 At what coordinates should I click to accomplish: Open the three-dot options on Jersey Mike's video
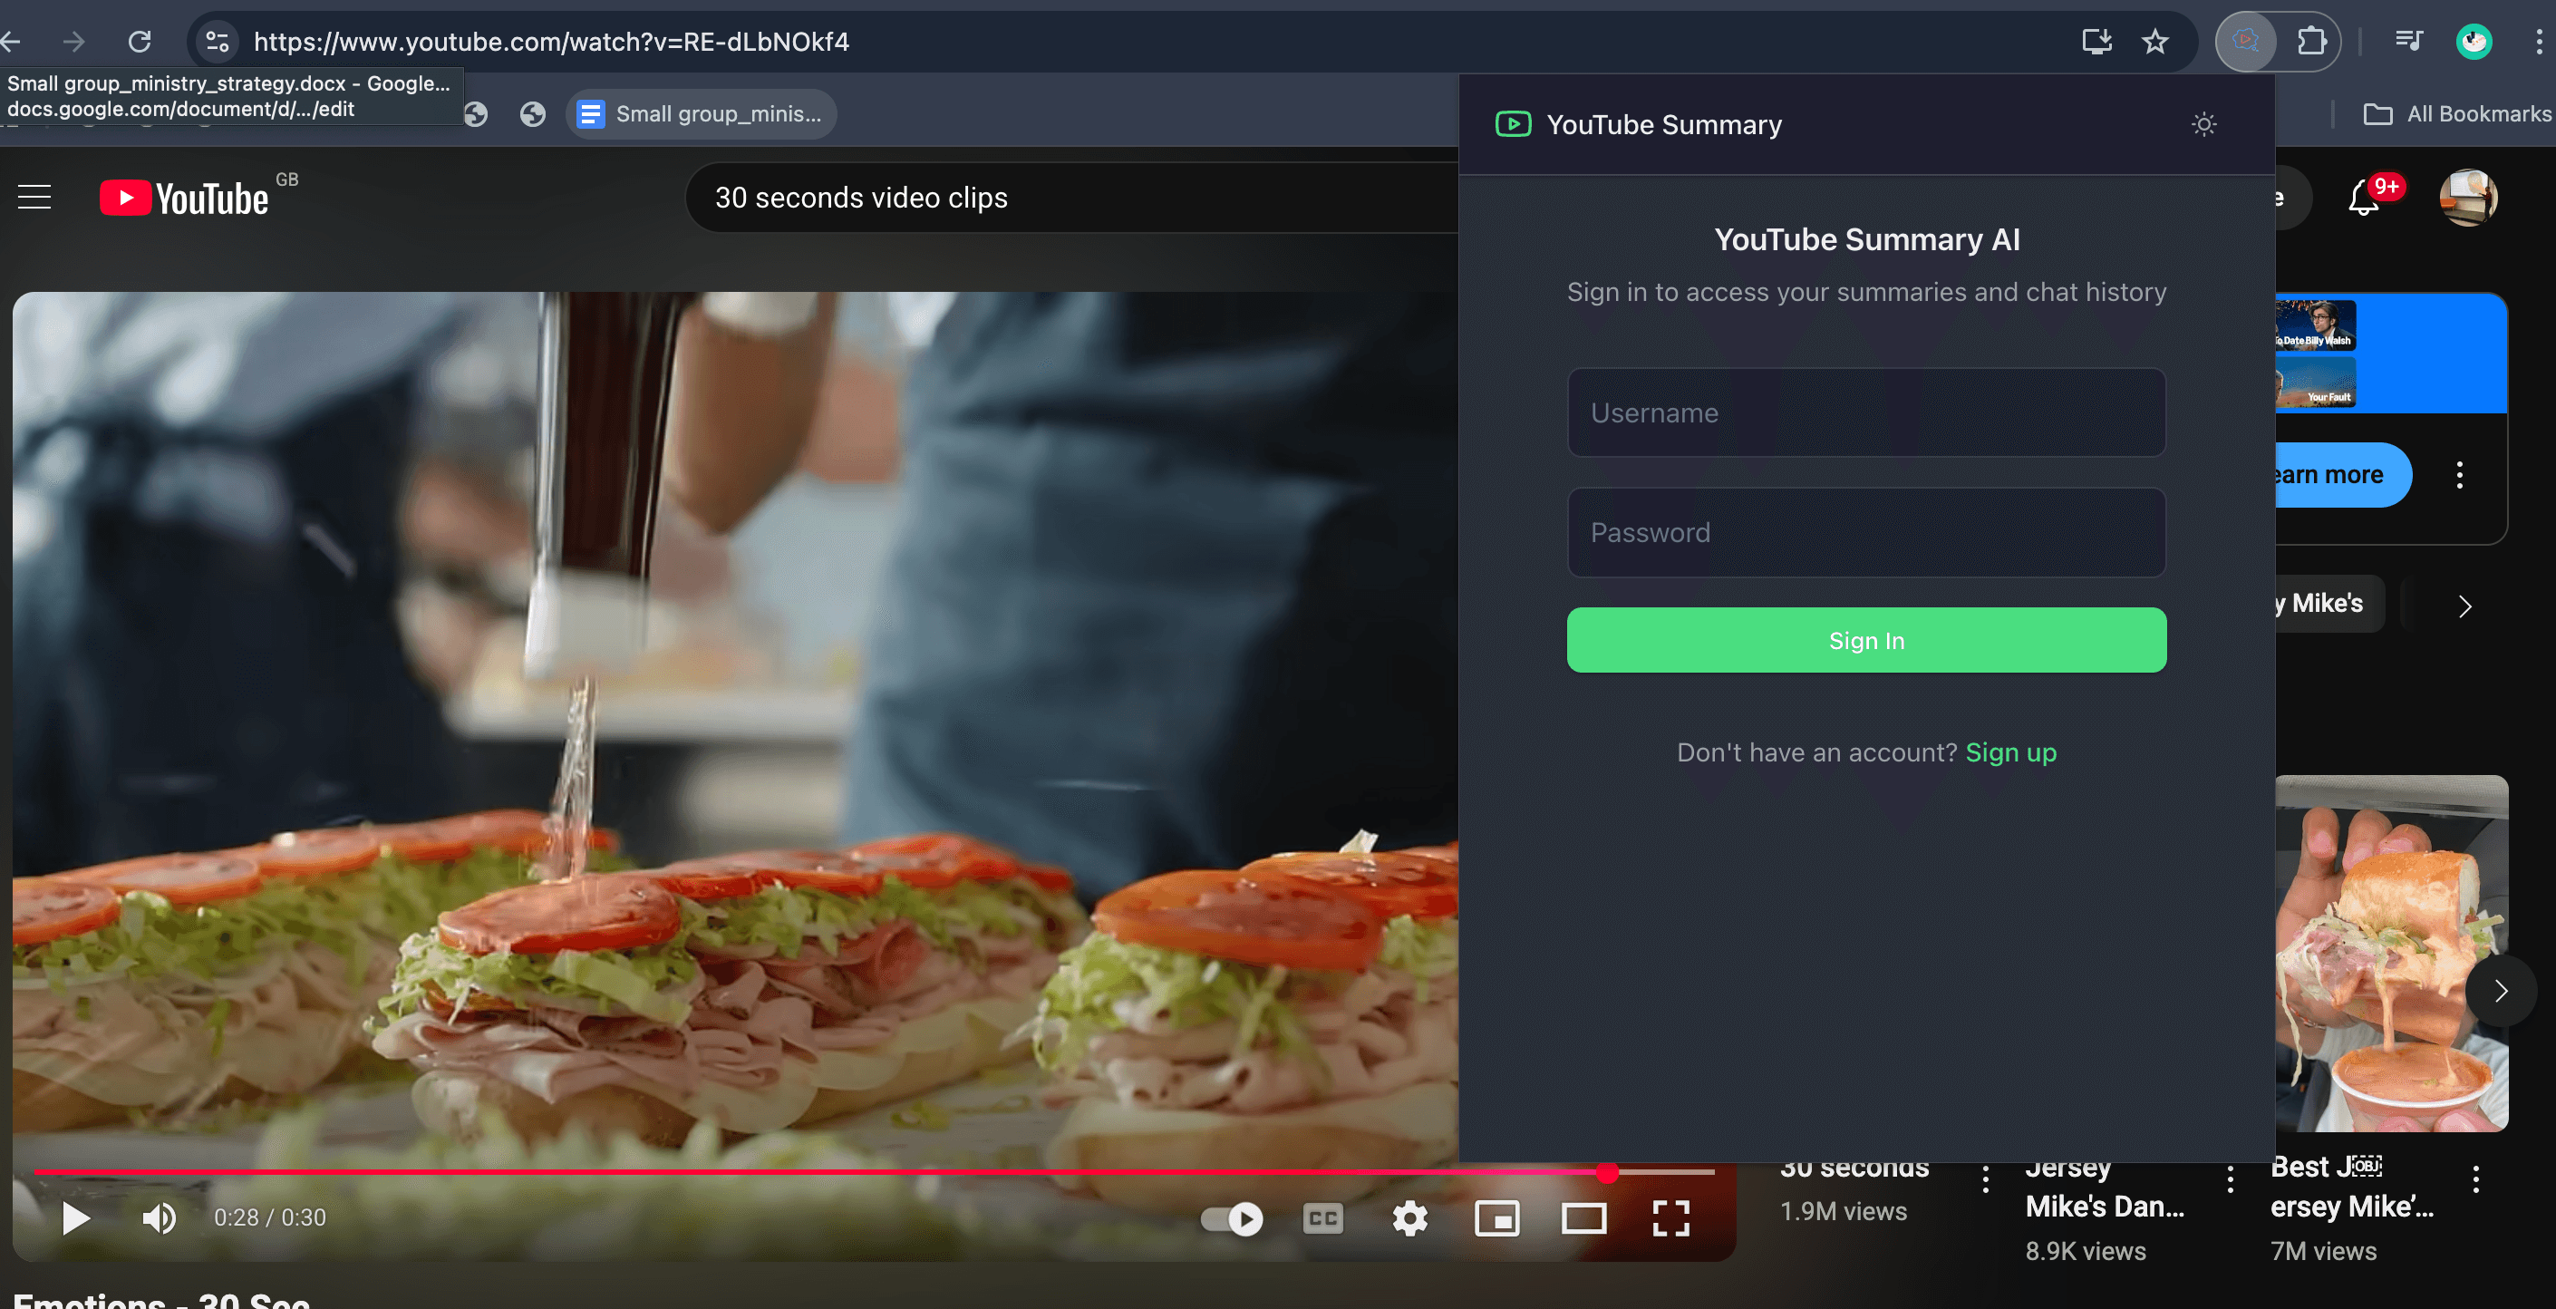(x=2230, y=1180)
